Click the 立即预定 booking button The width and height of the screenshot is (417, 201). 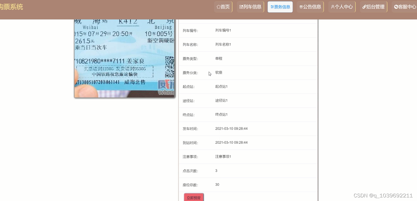(194, 197)
